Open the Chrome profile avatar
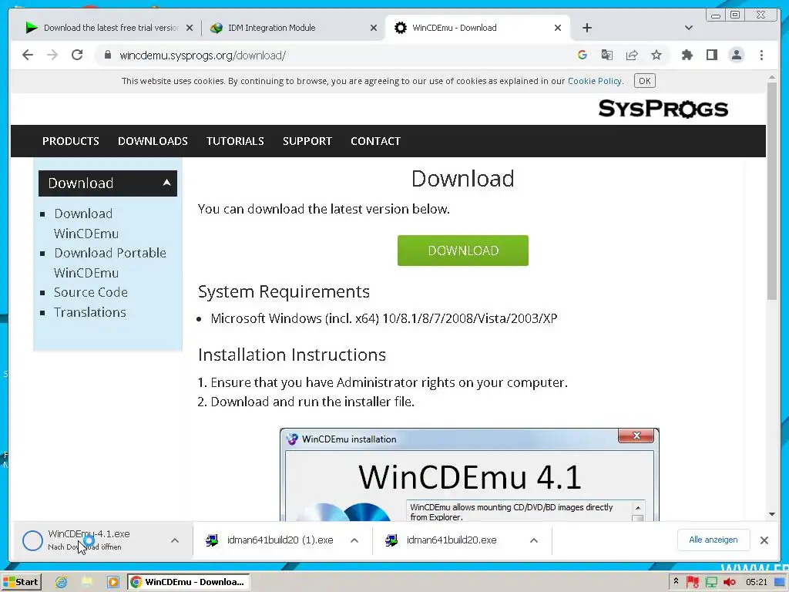 point(736,55)
